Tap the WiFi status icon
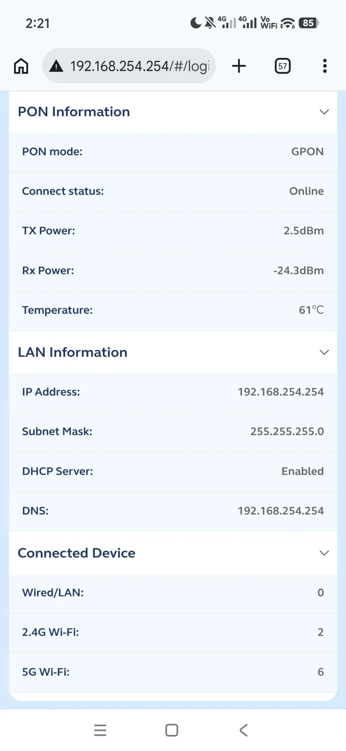Image resolution: width=346 pixels, height=751 pixels. point(288,23)
